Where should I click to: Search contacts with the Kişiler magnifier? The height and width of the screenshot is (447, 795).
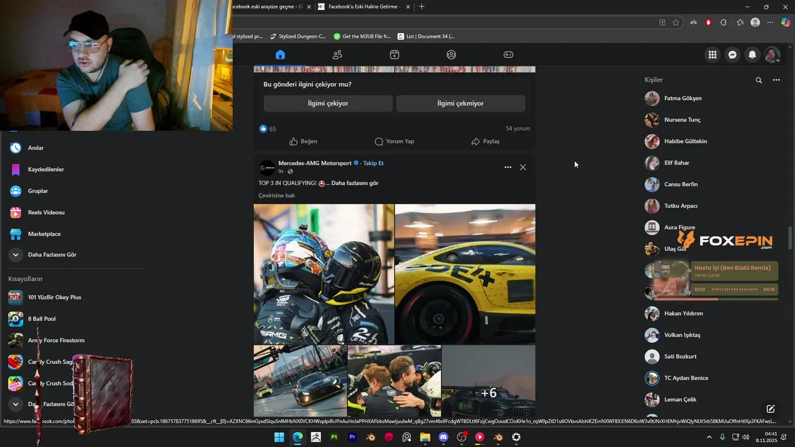point(758,80)
